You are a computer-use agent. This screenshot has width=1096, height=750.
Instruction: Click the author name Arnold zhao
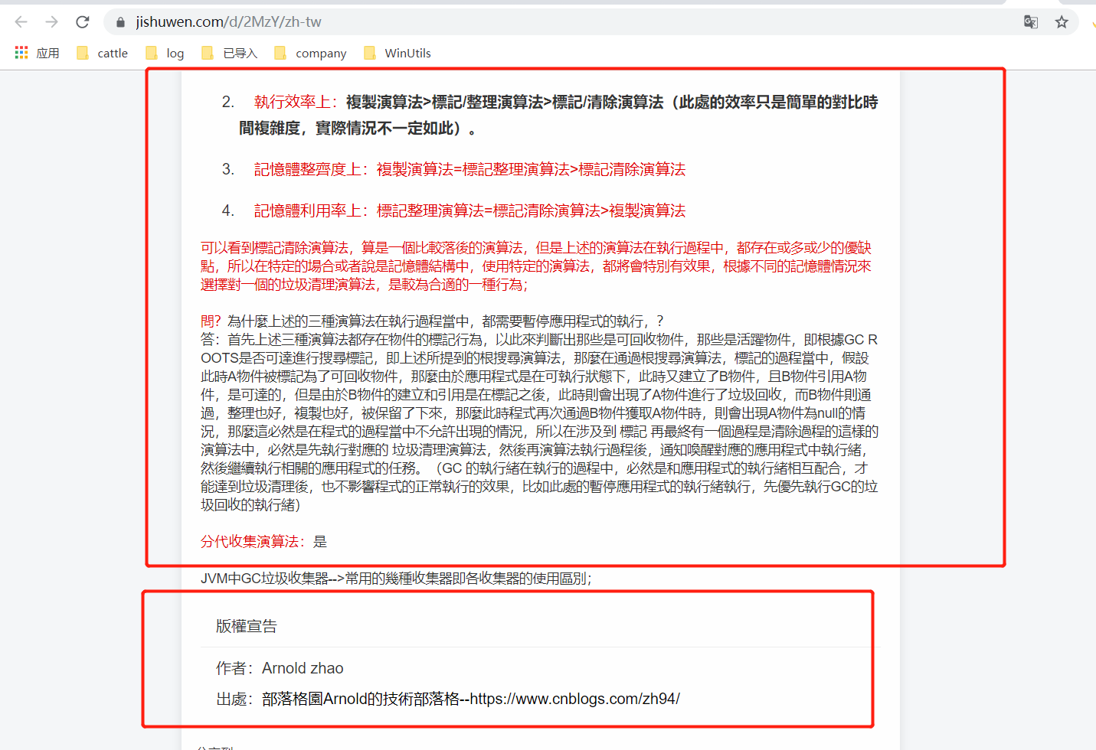(303, 668)
